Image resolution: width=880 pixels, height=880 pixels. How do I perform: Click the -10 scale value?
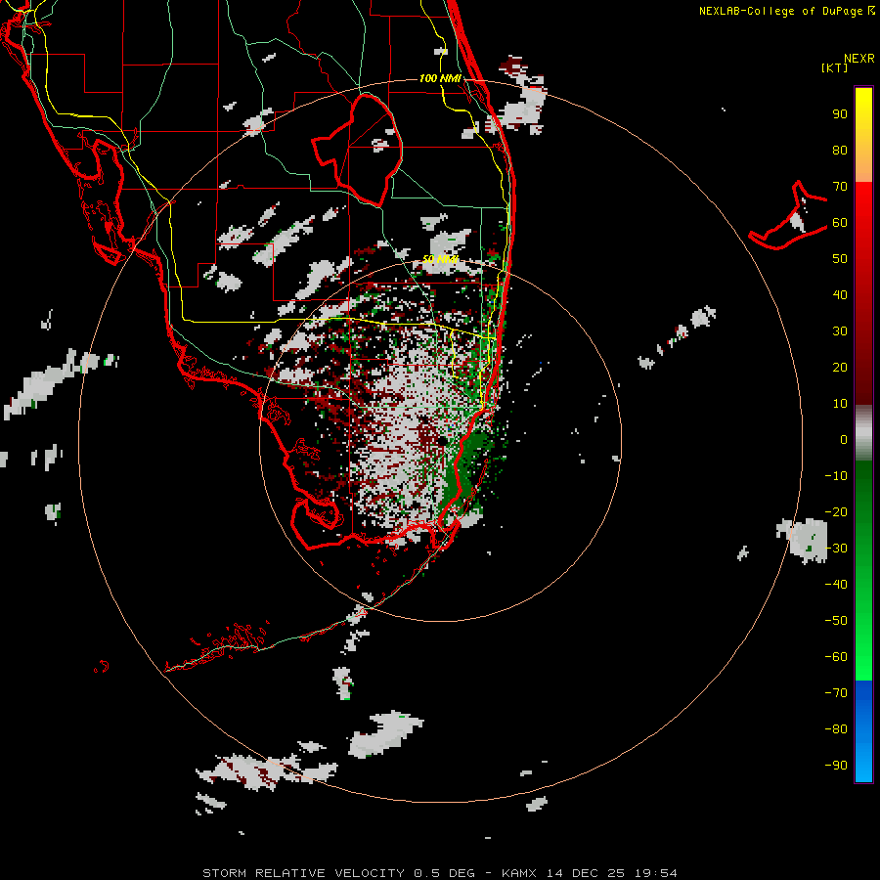[836, 476]
